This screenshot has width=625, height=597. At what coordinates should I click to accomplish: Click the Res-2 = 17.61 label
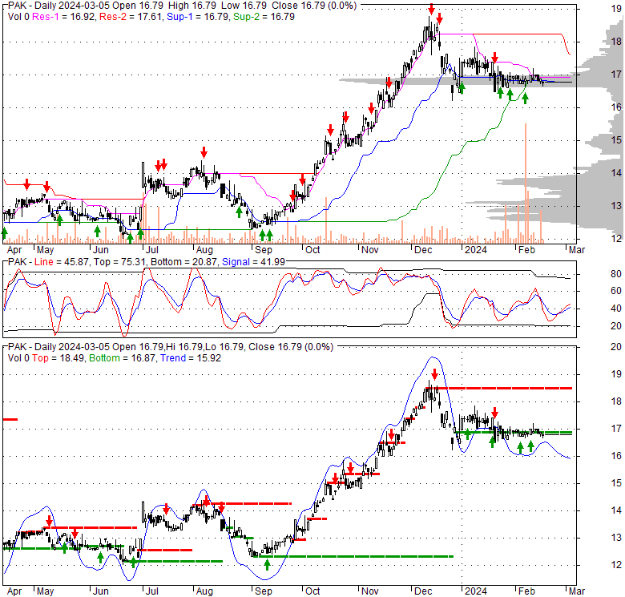click(x=131, y=17)
